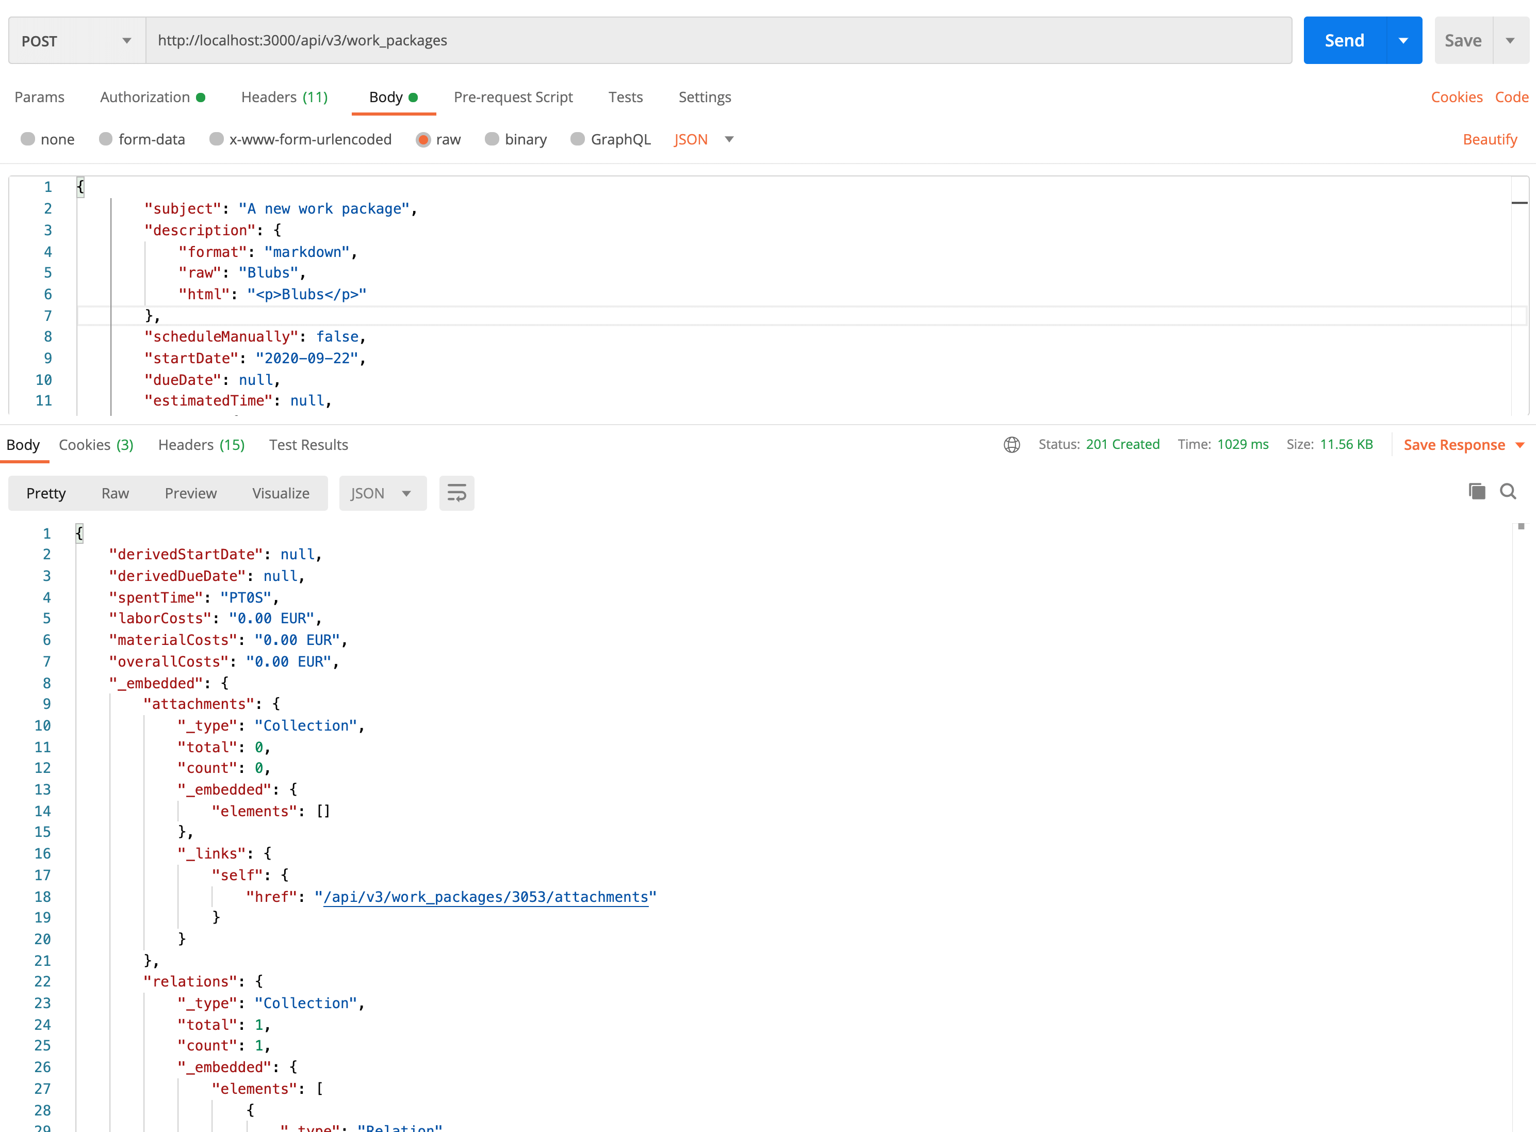Click the Preview tab in response panel
The height and width of the screenshot is (1132, 1536).
(190, 493)
